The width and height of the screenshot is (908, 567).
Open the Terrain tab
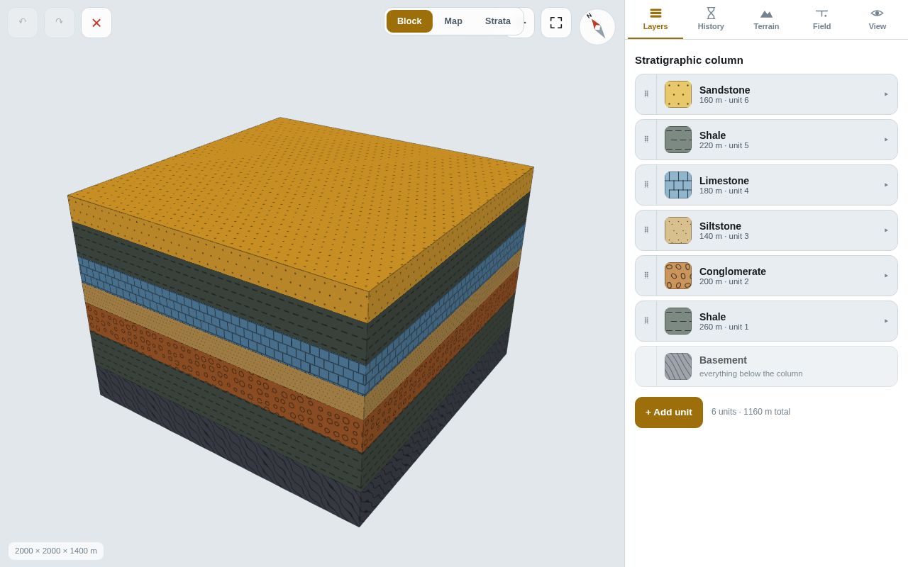coord(766,20)
